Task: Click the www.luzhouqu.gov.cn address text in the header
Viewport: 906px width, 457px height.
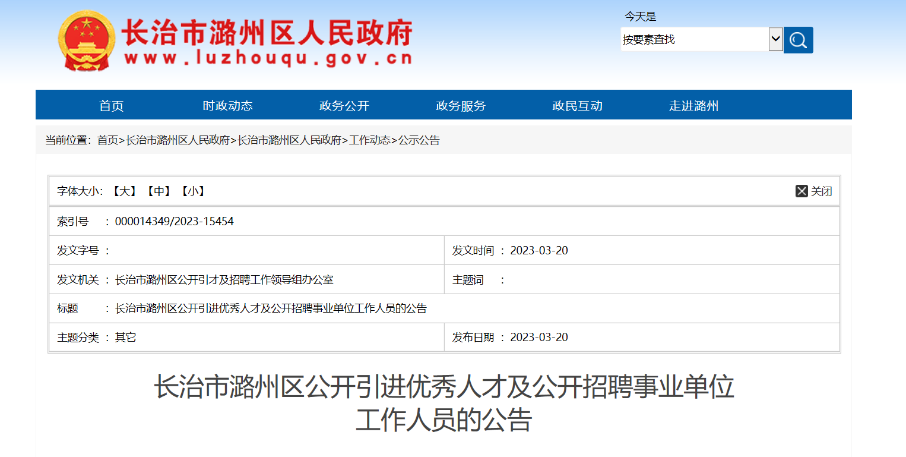Action: point(268,58)
